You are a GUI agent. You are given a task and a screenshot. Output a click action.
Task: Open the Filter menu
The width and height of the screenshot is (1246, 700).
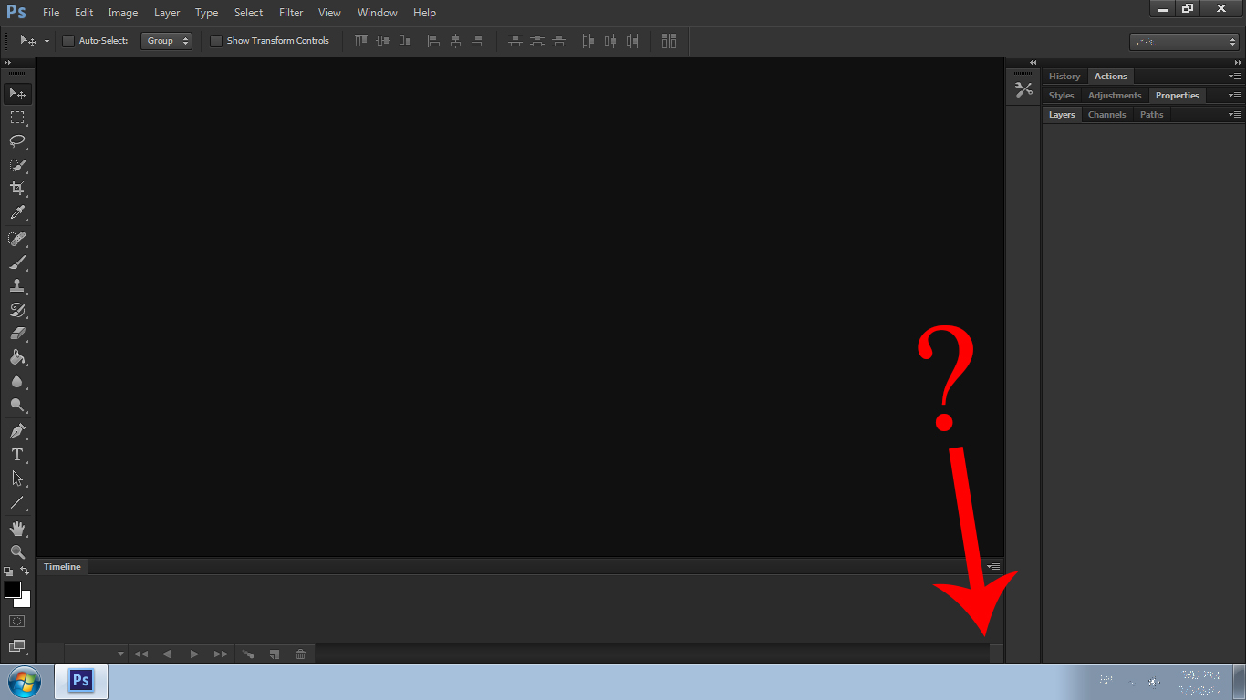(x=291, y=13)
